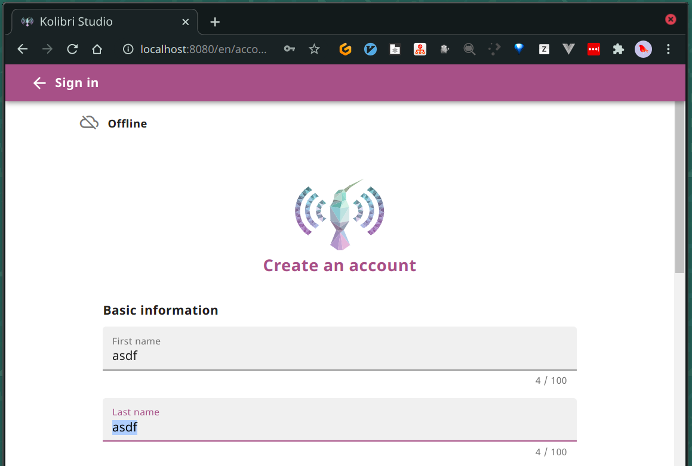Image resolution: width=692 pixels, height=466 pixels.
Task: Click the localhost address bar
Action: (203, 49)
